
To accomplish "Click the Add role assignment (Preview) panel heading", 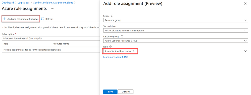I will click(x=133, y=4).
